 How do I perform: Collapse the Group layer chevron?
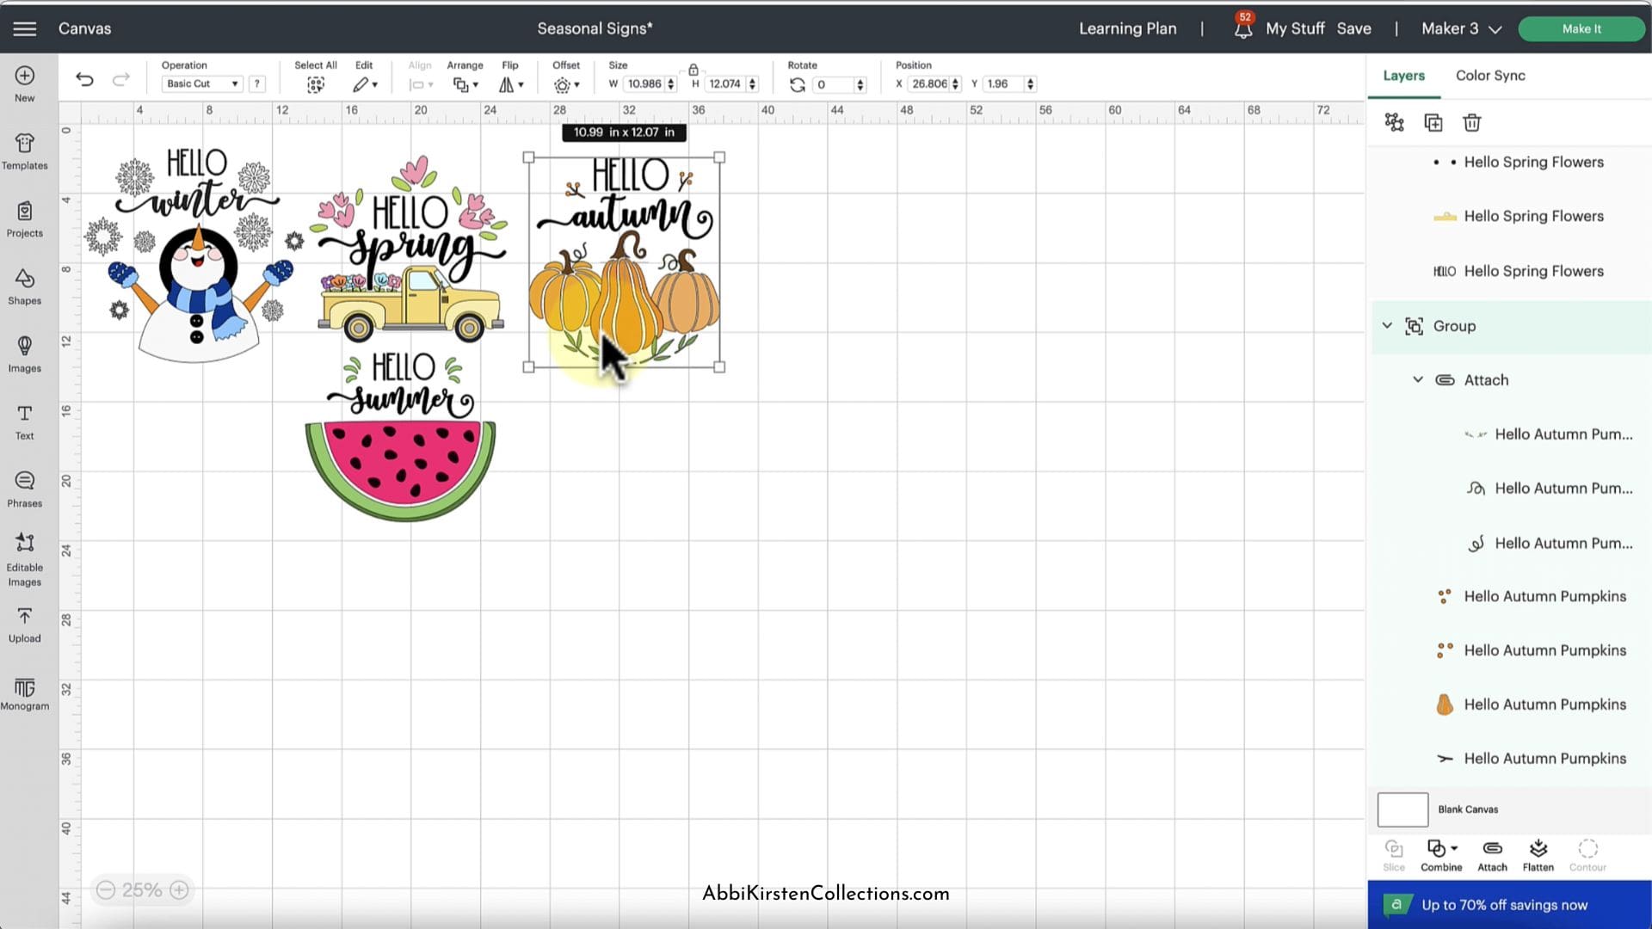(x=1387, y=326)
